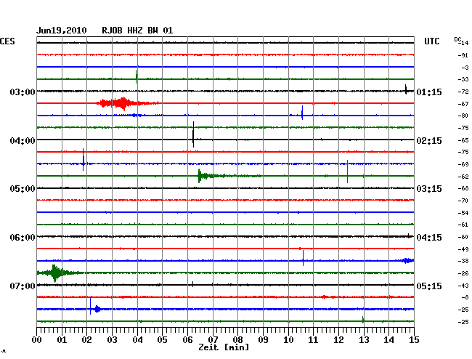The height and width of the screenshot is (359, 472).
Task: Click the 00 minute axis label
Action: (36, 340)
